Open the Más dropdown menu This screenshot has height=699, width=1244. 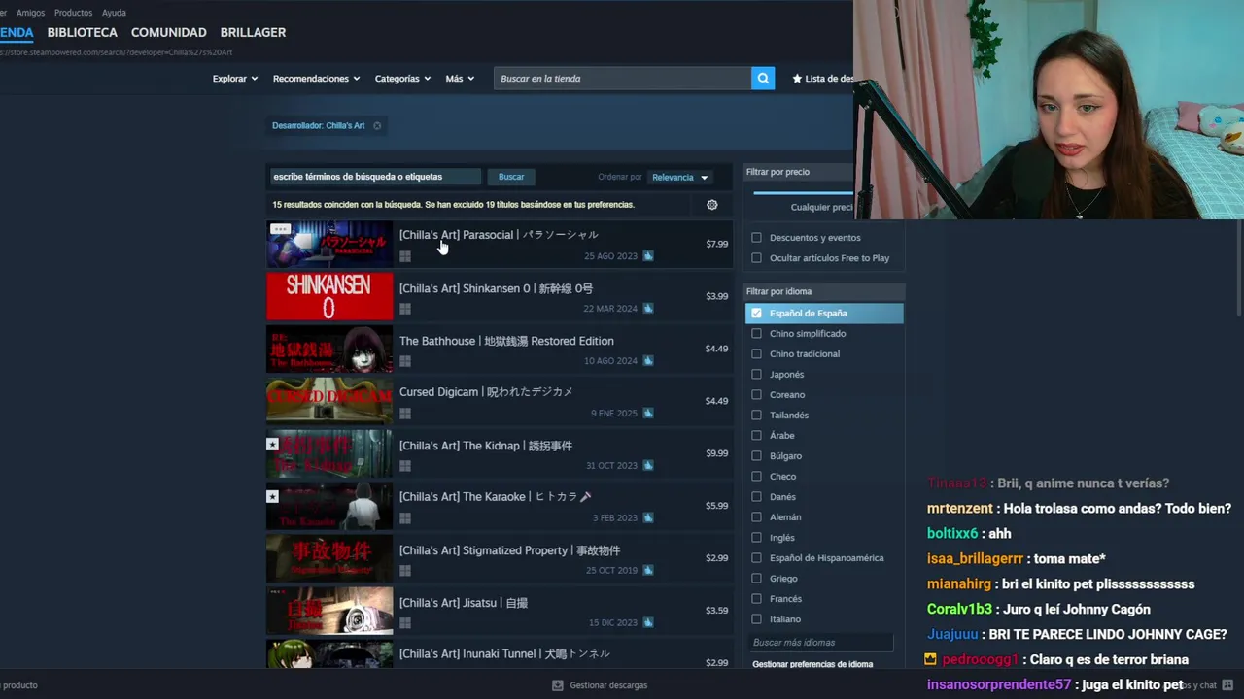tap(460, 79)
